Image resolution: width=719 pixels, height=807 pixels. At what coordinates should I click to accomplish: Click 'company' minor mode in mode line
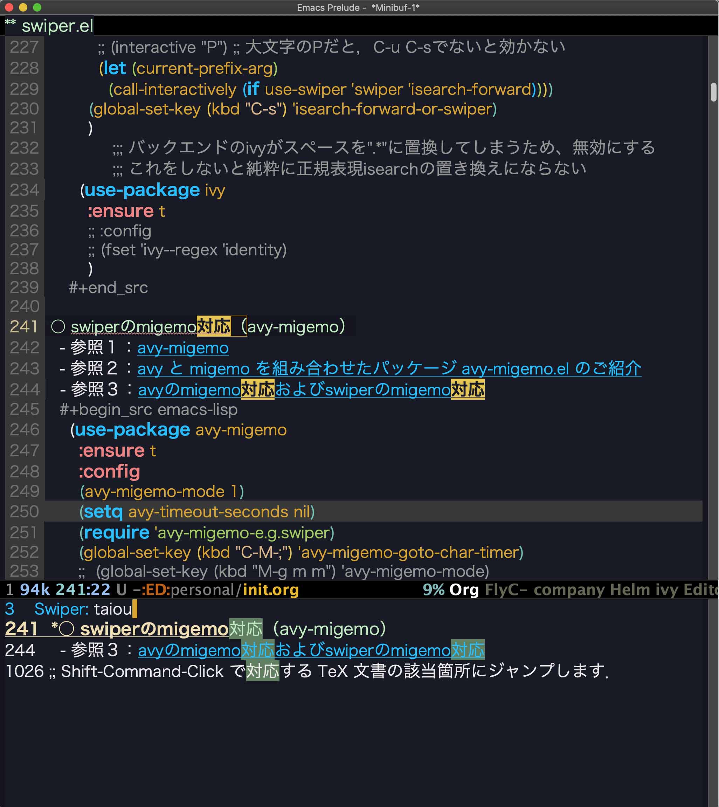pyautogui.click(x=569, y=590)
